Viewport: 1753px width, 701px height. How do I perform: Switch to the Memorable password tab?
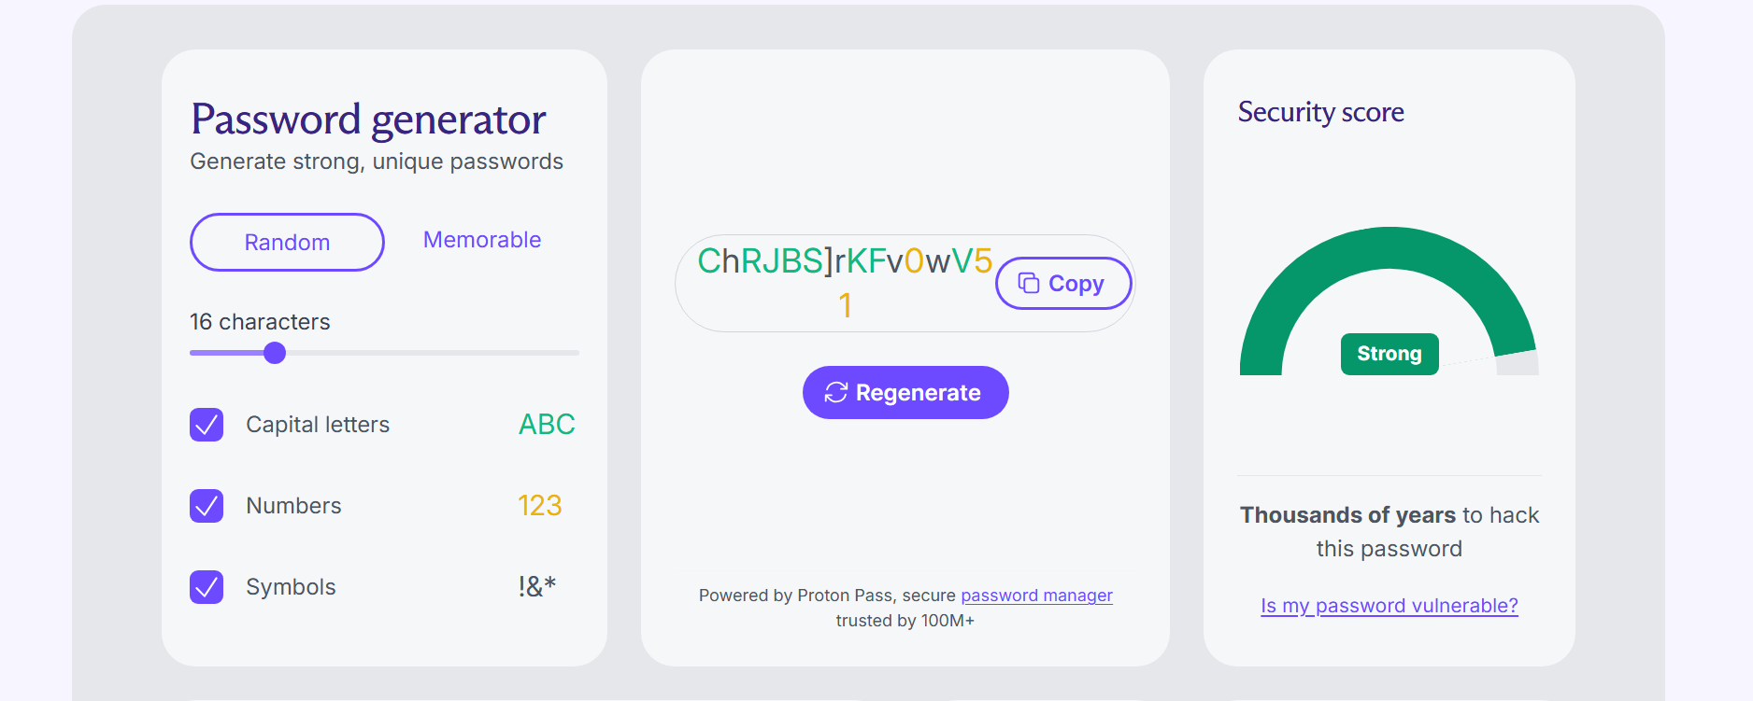tap(482, 240)
